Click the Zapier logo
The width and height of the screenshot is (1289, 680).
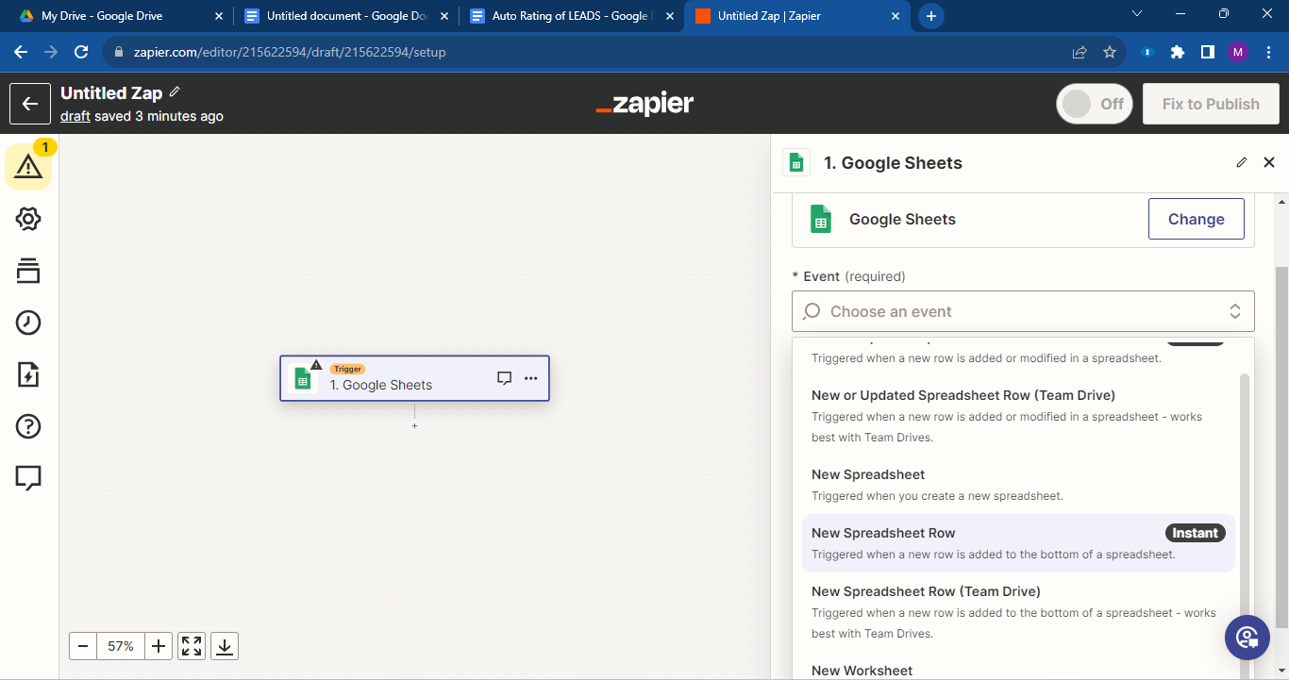[x=644, y=104]
